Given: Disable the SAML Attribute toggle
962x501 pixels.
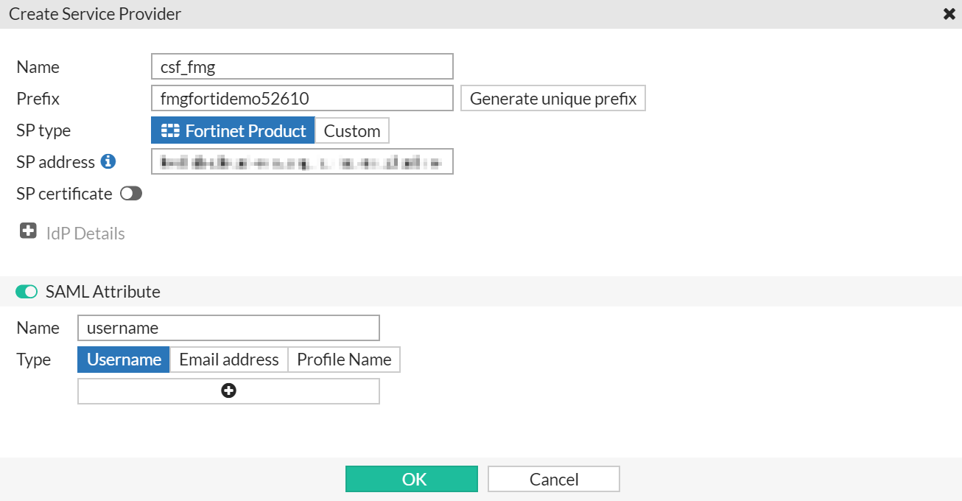Looking at the screenshot, I should point(27,292).
